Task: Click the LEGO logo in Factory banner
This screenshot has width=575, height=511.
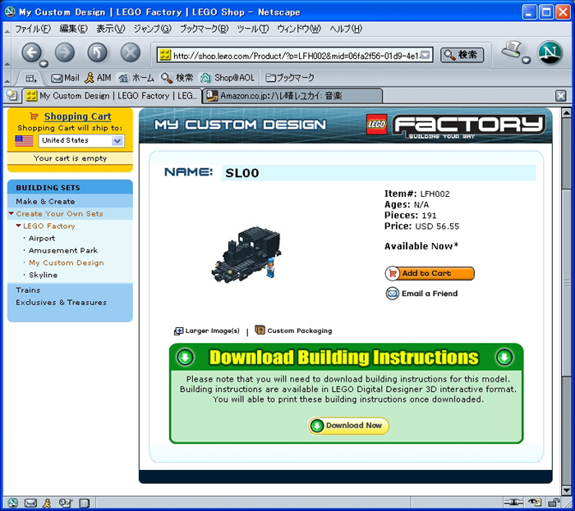Action: tap(376, 125)
